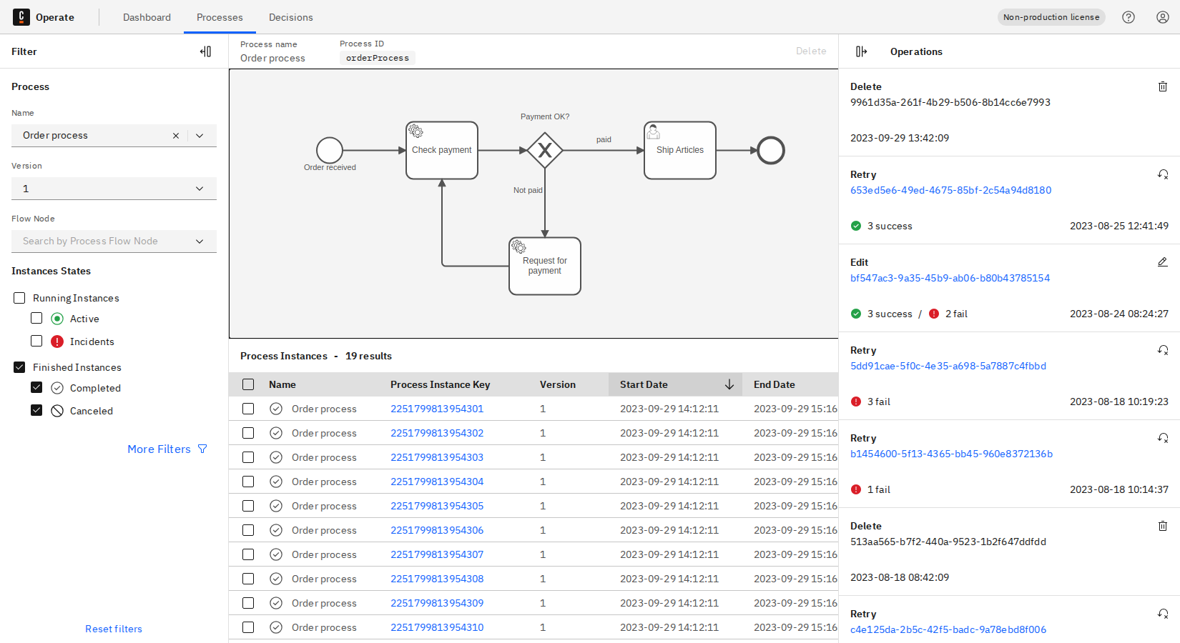1180x643 pixels.
Task: Enable the Running Instances checkbox
Action: (x=19, y=298)
